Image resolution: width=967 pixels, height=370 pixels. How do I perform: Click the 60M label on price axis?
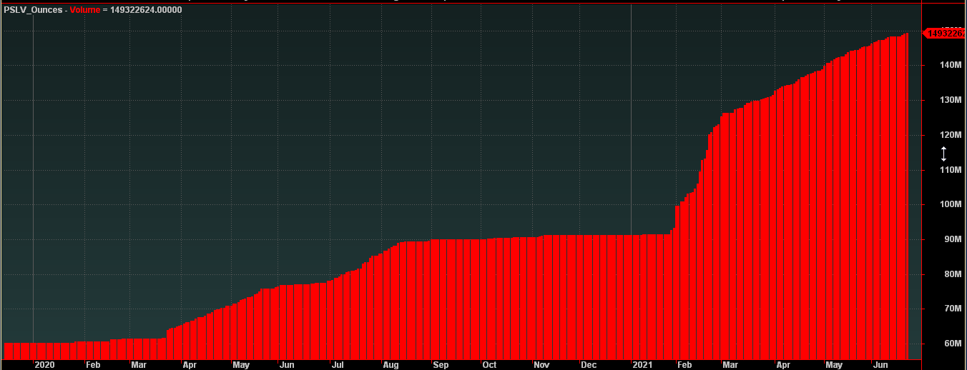tap(953, 344)
